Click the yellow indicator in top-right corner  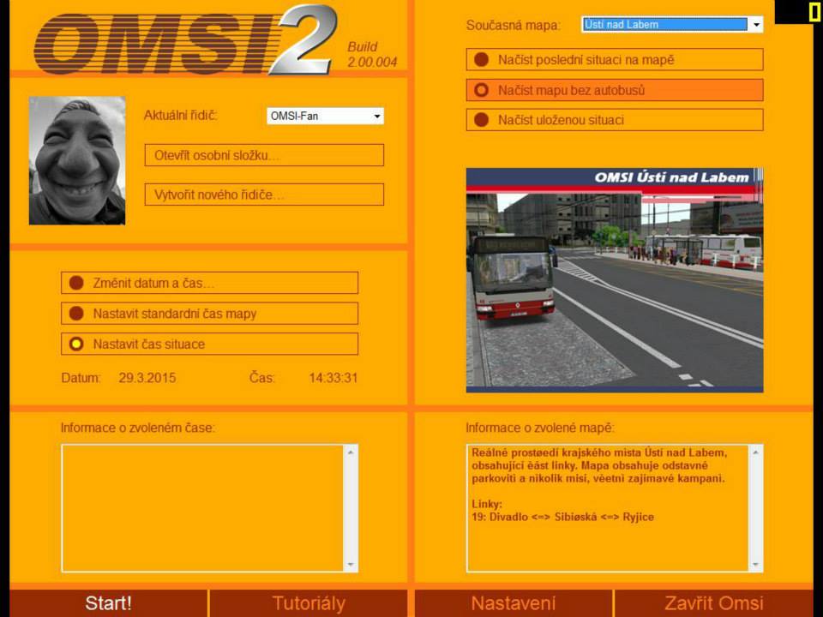pyautogui.click(x=814, y=11)
